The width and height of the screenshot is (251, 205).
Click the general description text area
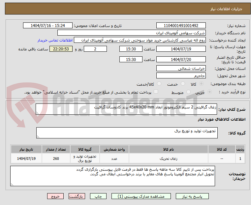tap(126, 109)
